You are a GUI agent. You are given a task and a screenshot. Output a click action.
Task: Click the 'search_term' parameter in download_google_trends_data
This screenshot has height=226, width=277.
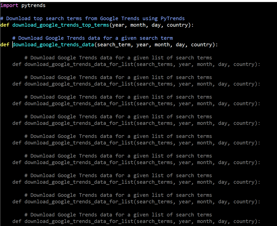click(x=114, y=45)
